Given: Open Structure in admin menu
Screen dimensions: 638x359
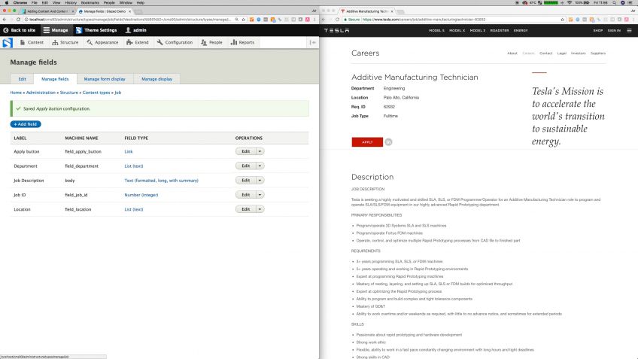Looking at the screenshot, I should (65, 42).
